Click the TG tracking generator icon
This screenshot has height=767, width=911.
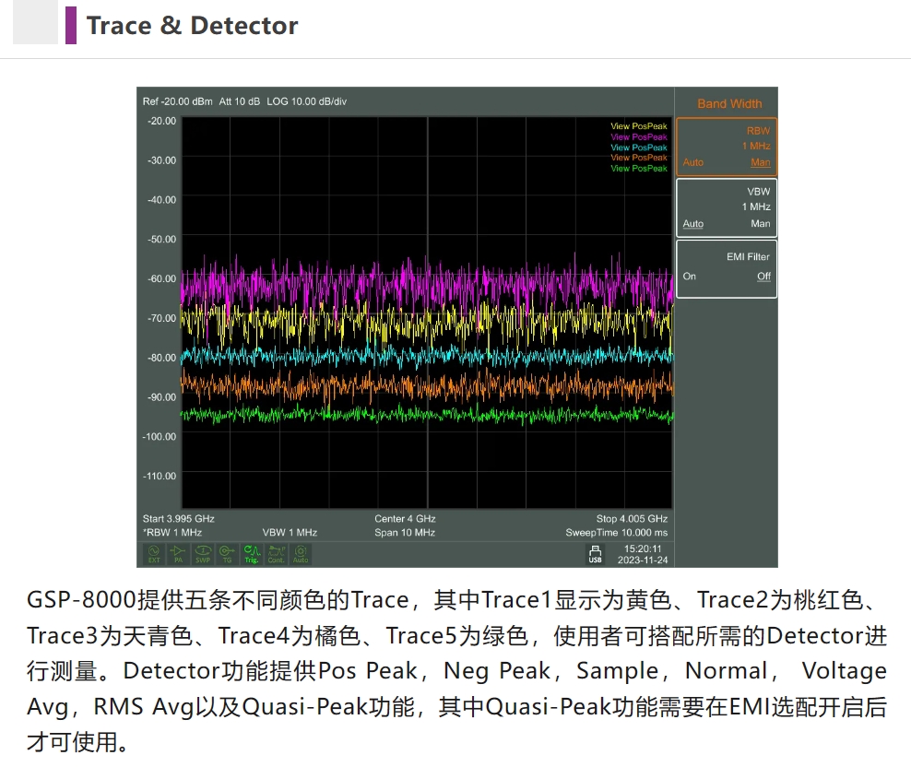coord(227,554)
